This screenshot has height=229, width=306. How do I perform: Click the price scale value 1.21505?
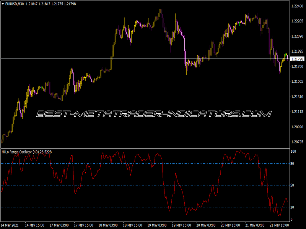pyautogui.click(x=297, y=81)
